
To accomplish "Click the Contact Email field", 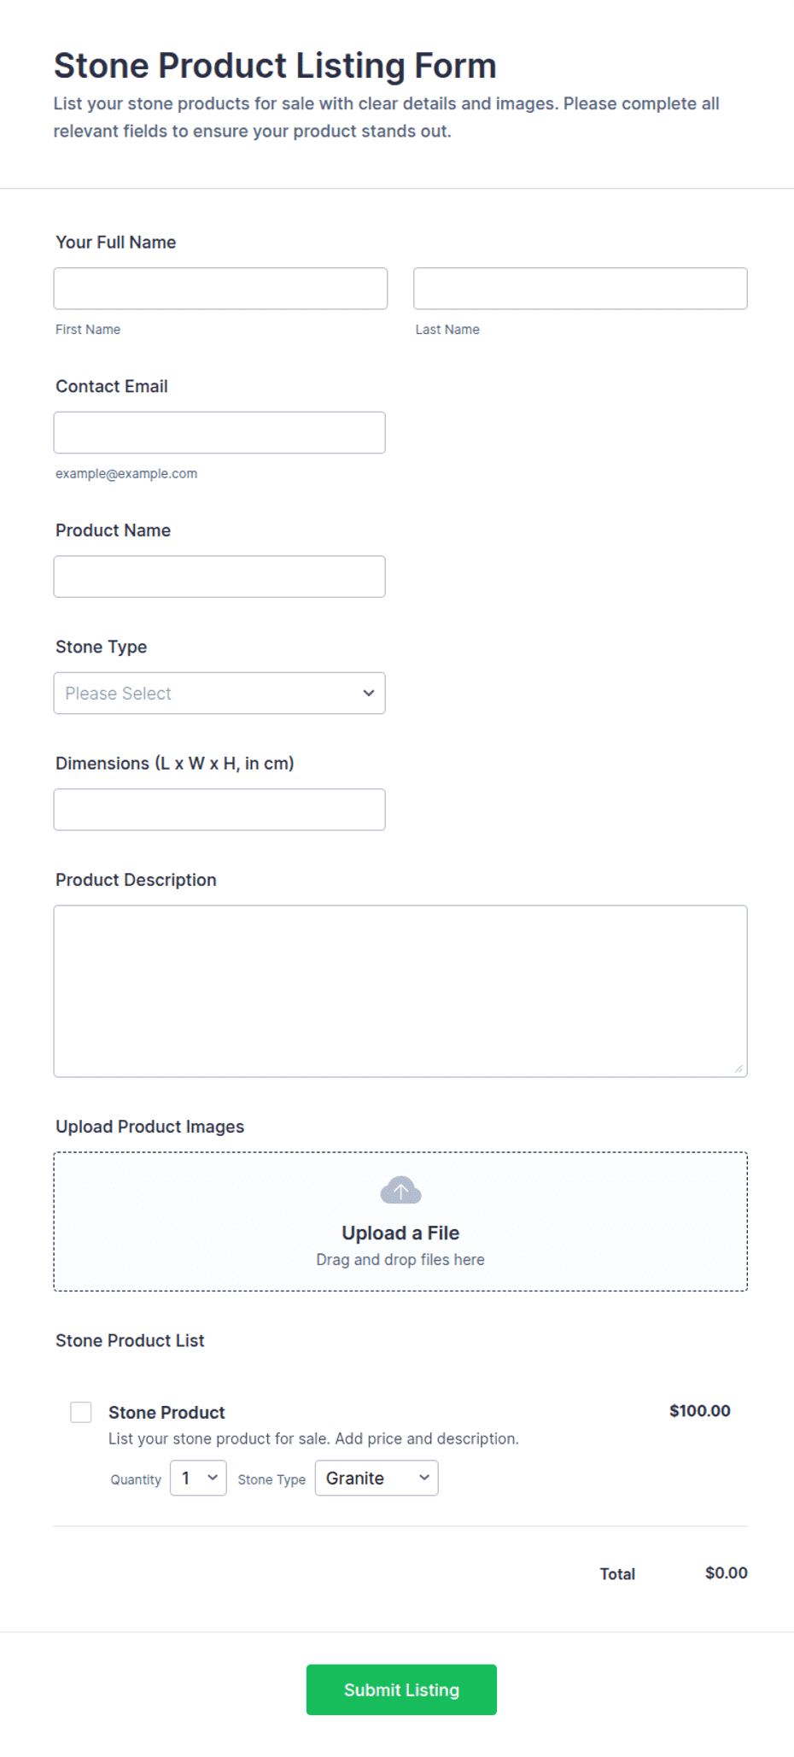I will 219,432.
